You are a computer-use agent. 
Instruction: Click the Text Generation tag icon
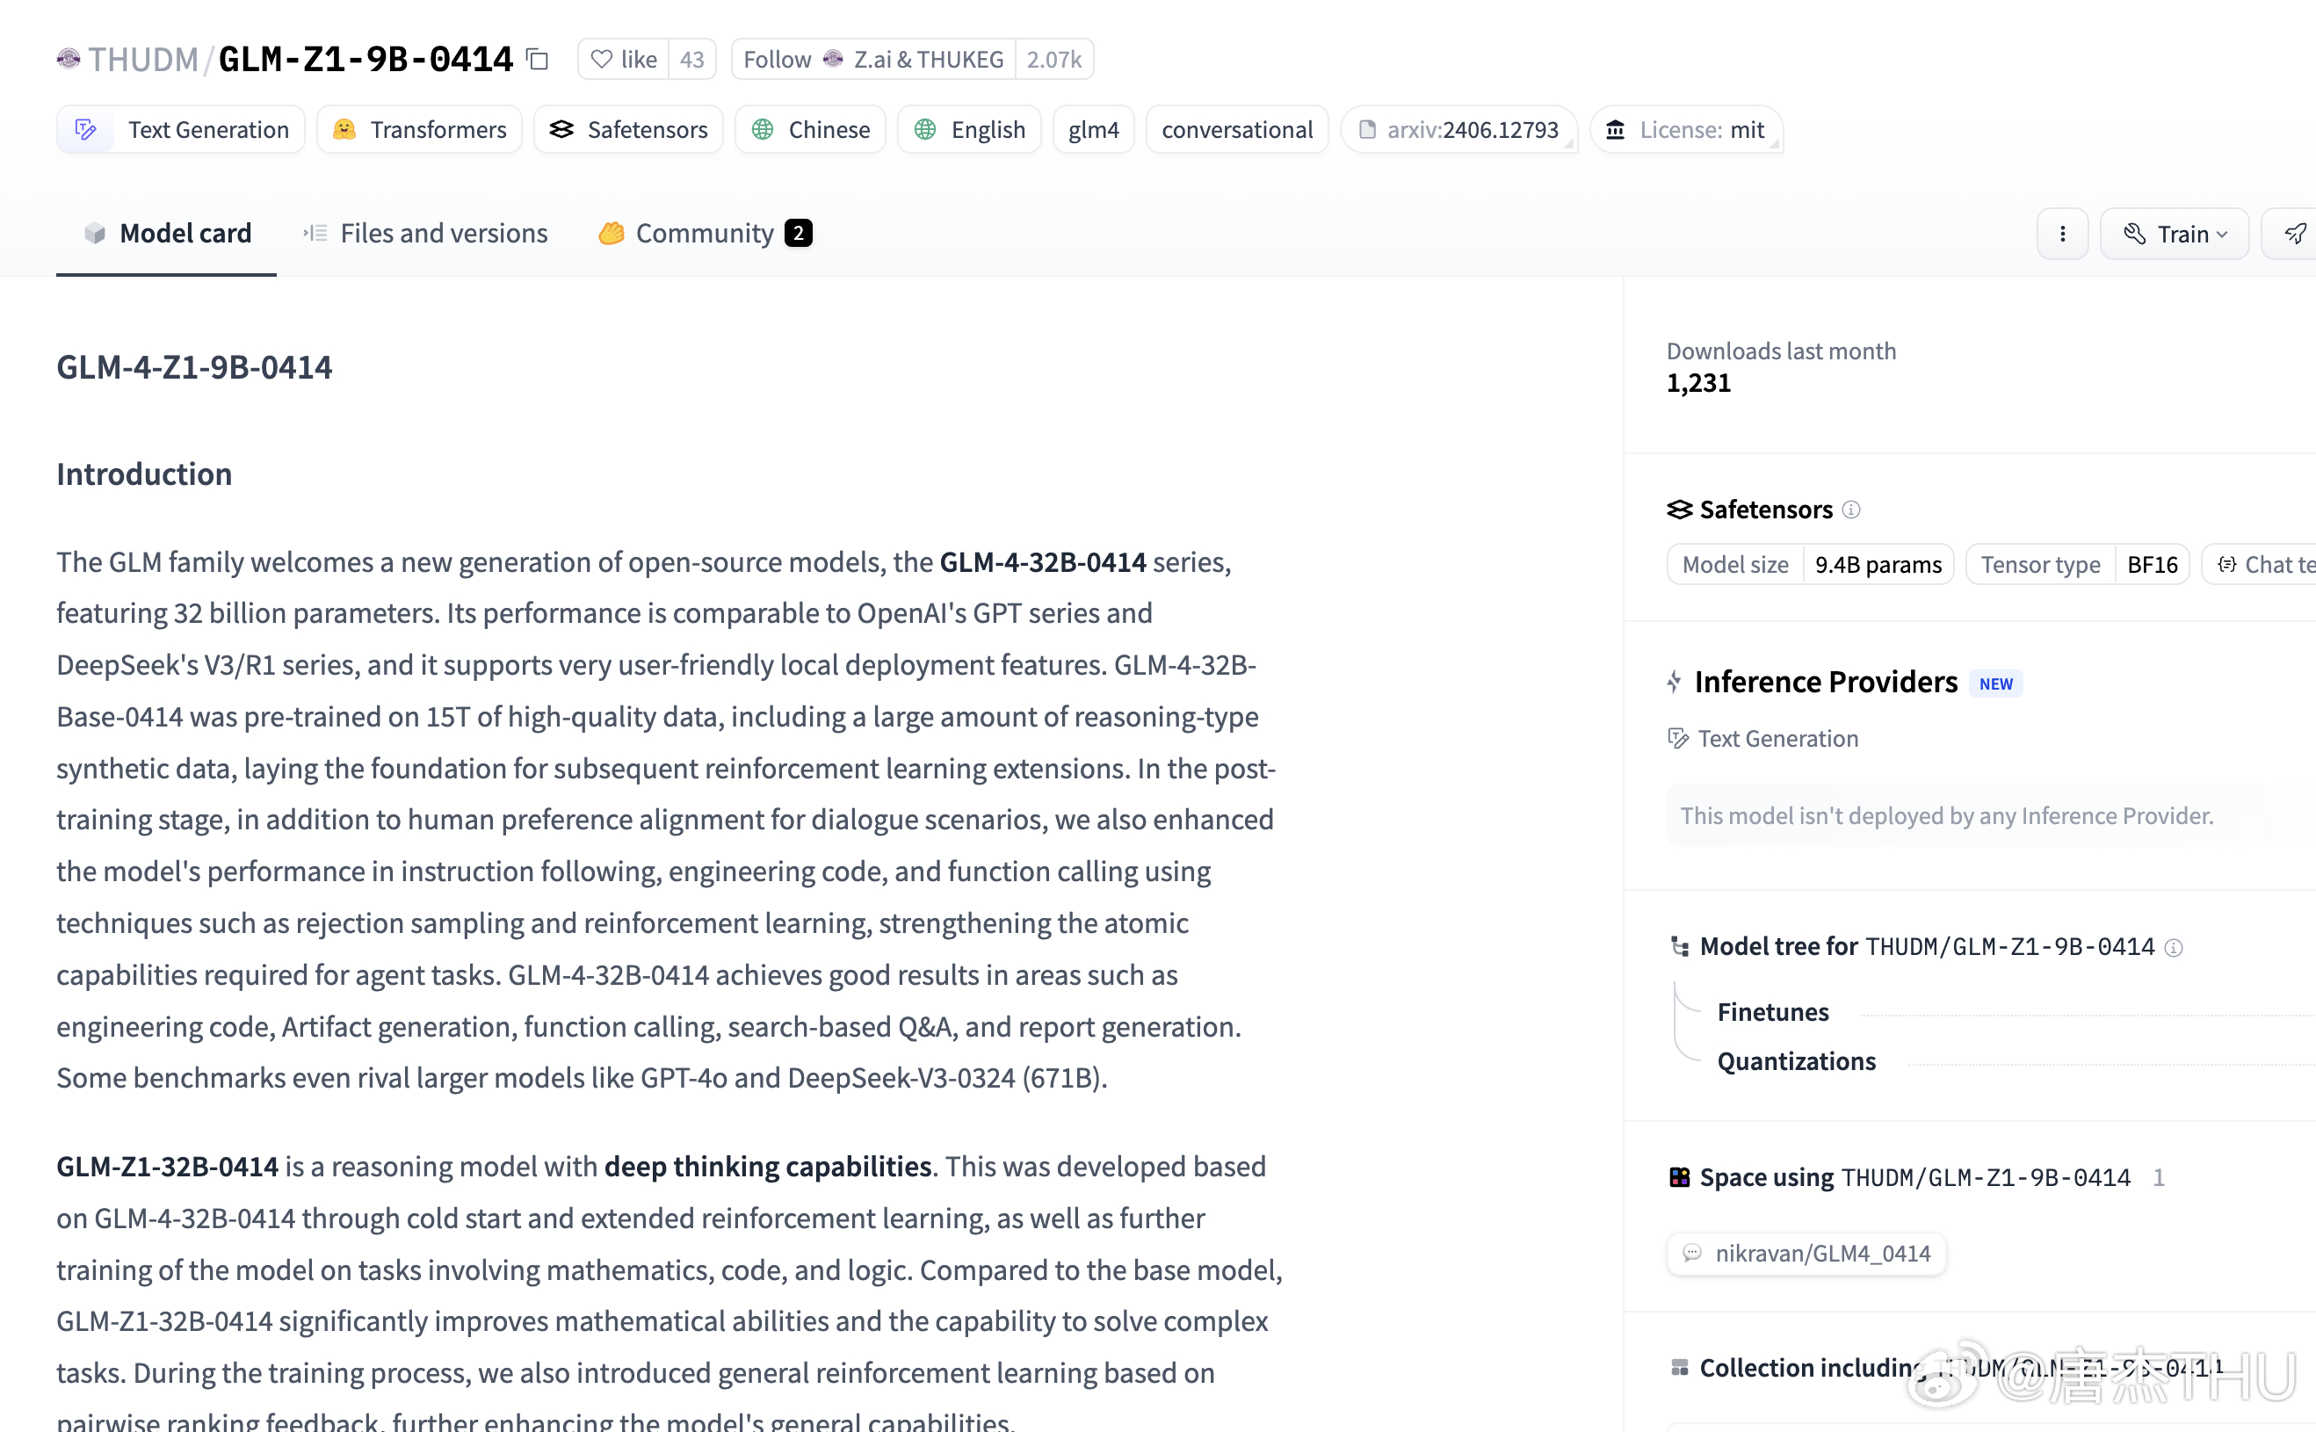click(86, 130)
